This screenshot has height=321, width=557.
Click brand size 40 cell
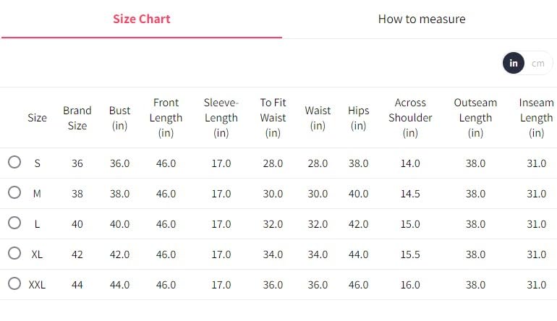(77, 224)
